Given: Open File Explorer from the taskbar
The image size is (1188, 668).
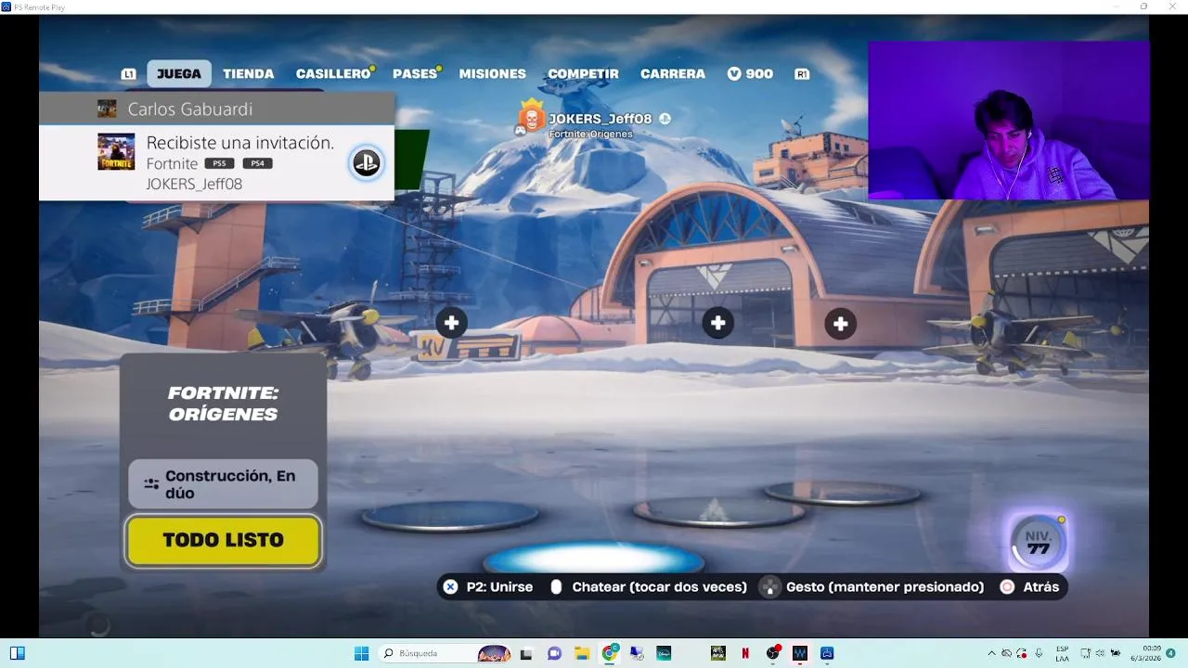Looking at the screenshot, I should [582, 653].
